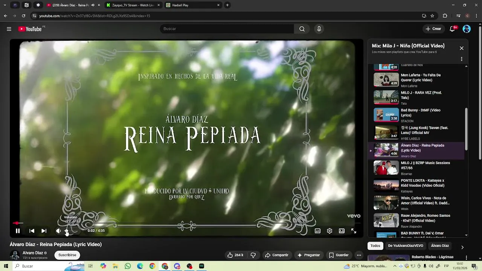
Task: Save video with Guardar button
Action: 339,255
